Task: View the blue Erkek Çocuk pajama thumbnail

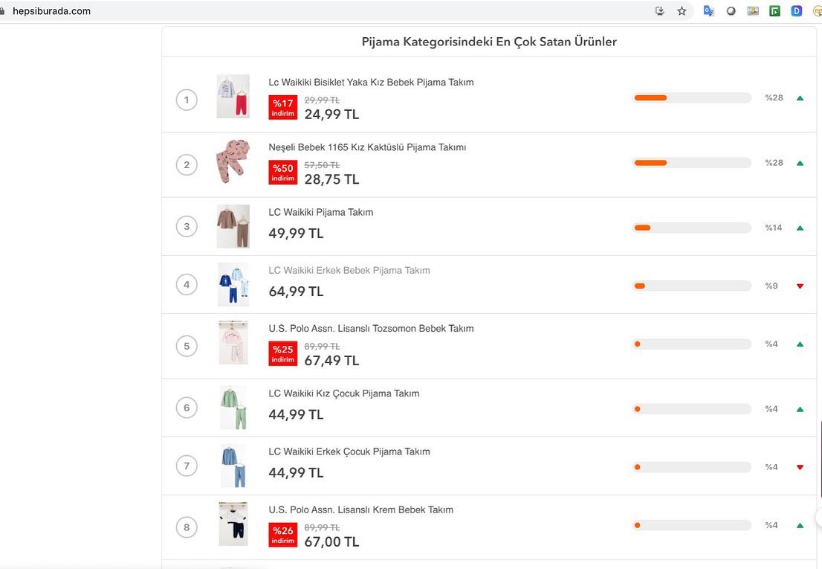Action: 233,466
